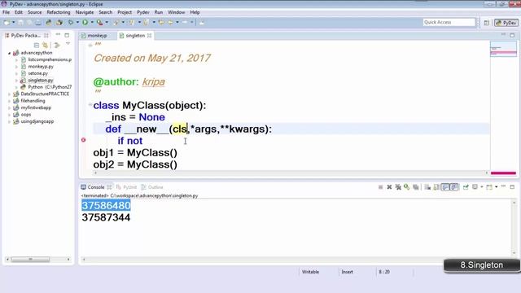Image resolution: width=521 pixels, height=293 pixels.
Task: Click the Print toolbar icon
Action: (38, 22)
